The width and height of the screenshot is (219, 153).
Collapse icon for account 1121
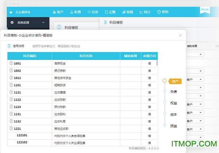[x=11, y=92]
